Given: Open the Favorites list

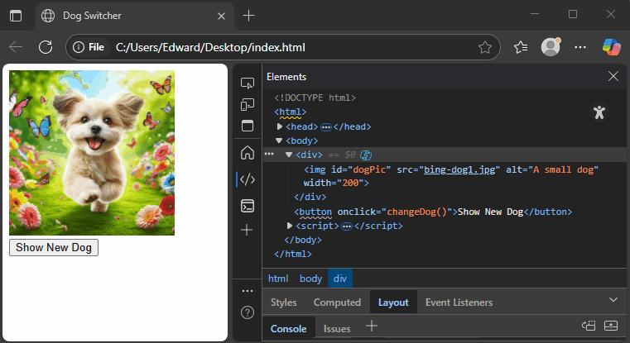Looking at the screenshot, I should point(521,47).
